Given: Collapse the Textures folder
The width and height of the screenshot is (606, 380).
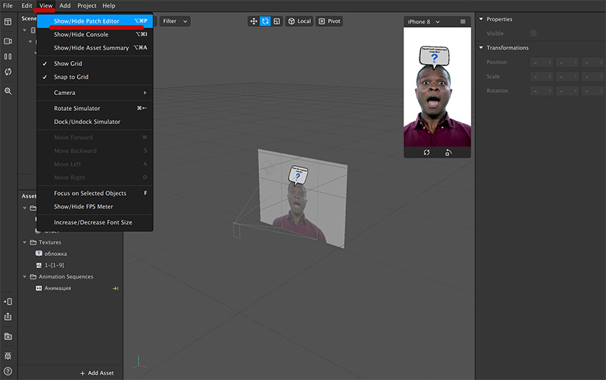Looking at the screenshot, I should coord(25,242).
